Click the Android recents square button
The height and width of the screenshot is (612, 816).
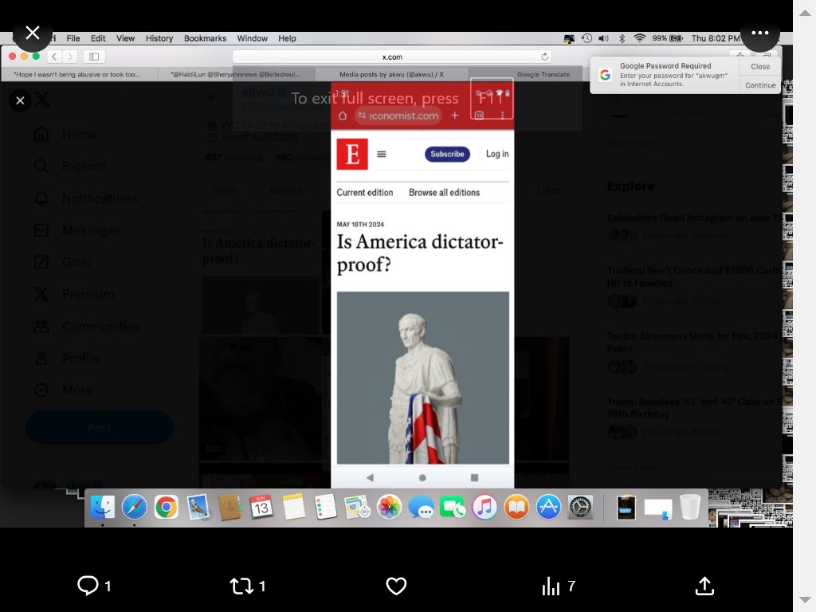474,478
